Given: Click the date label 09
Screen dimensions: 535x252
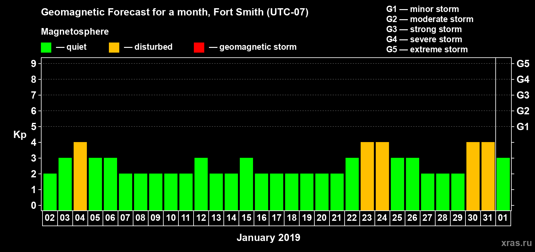Looking at the screenshot, I should click(x=155, y=218).
